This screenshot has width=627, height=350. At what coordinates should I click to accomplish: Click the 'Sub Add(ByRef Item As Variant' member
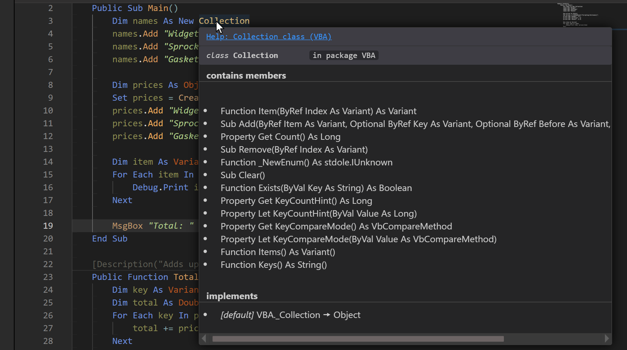click(x=415, y=124)
